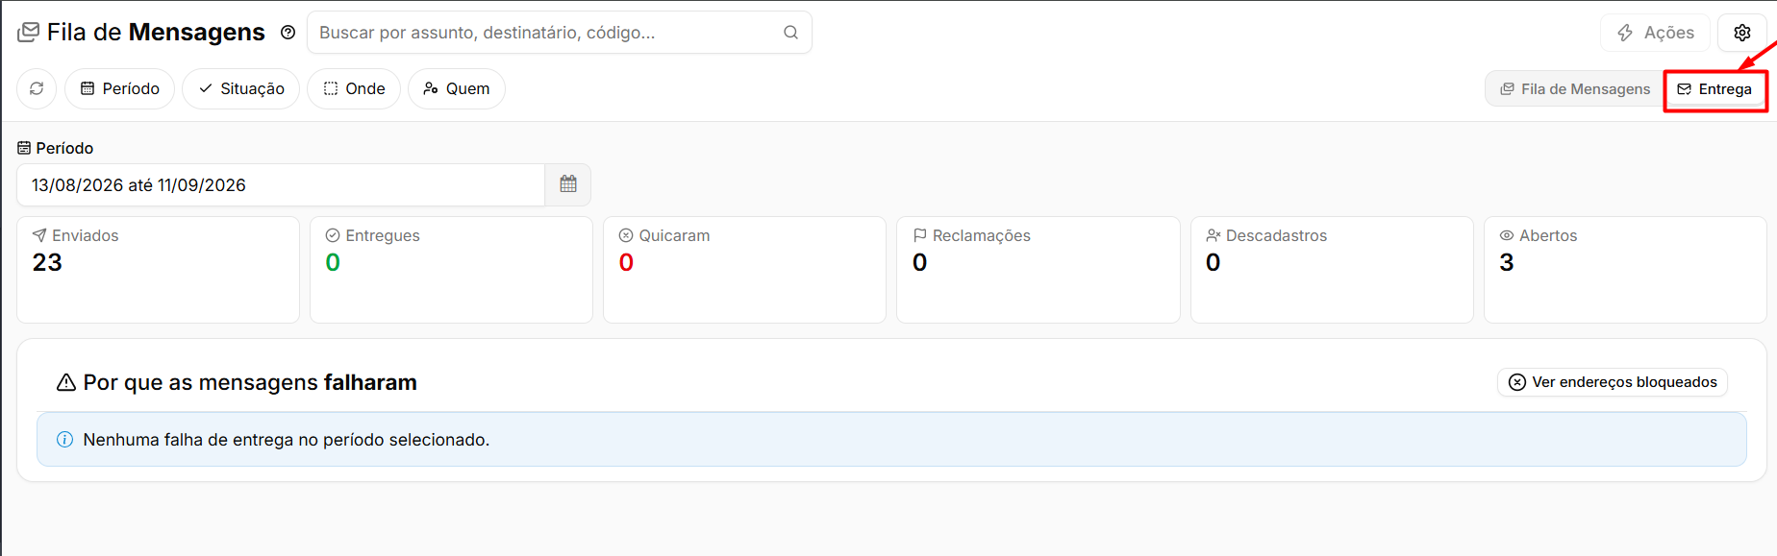Screen dimensions: 1777x556
Task: Open the Situação filter
Action: tap(241, 88)
